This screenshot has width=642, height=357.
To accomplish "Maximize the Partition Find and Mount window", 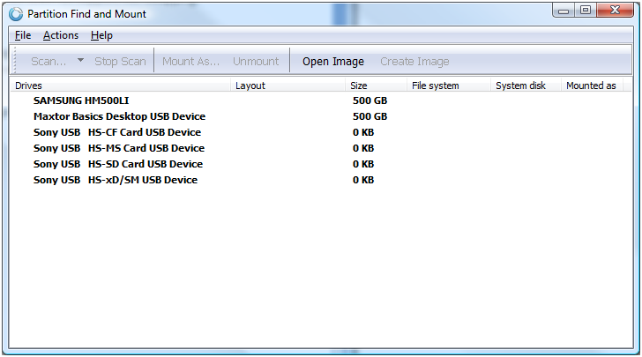I will pos(586,11).
